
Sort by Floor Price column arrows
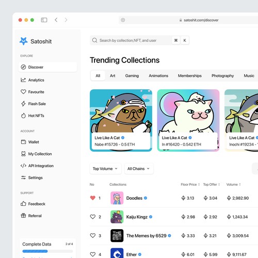(199, 184)
